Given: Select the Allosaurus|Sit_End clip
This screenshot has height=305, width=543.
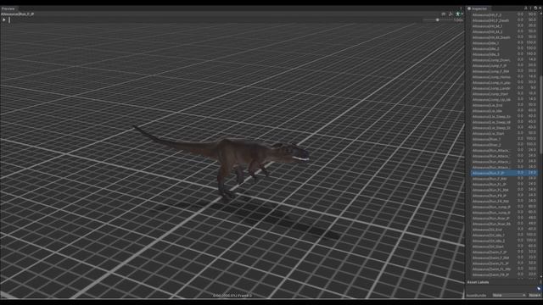Looking at the screenshot, I should (504, 230).
